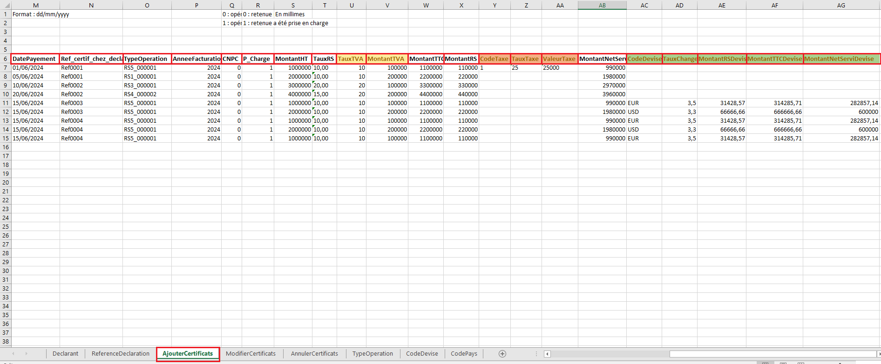Go to next sheet using right arrow

pos(26,354)
